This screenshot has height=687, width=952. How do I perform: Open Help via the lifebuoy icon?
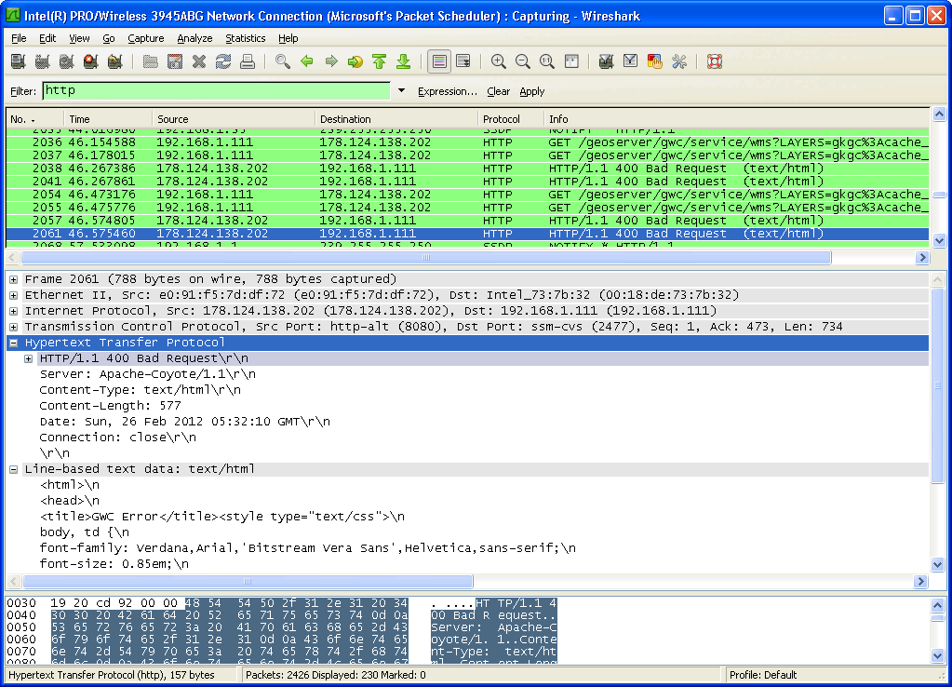(x=715, y=62)
